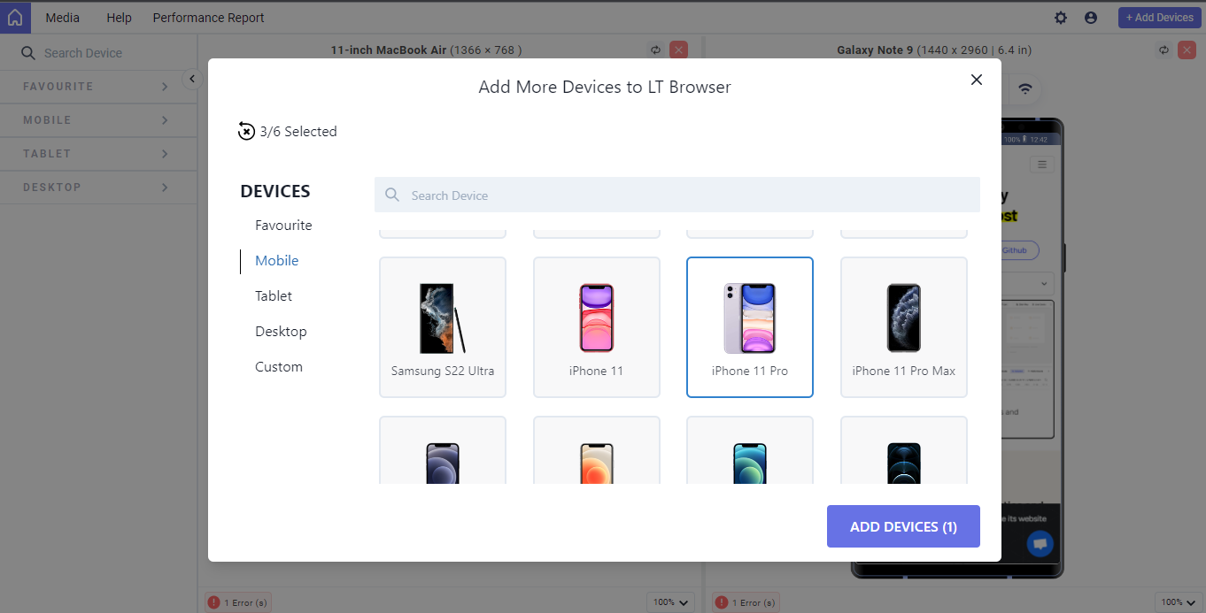Viewport: 1206px width, 613px height.
Task: Click the sidebar search magnifier icon
Action: (29, 53)
